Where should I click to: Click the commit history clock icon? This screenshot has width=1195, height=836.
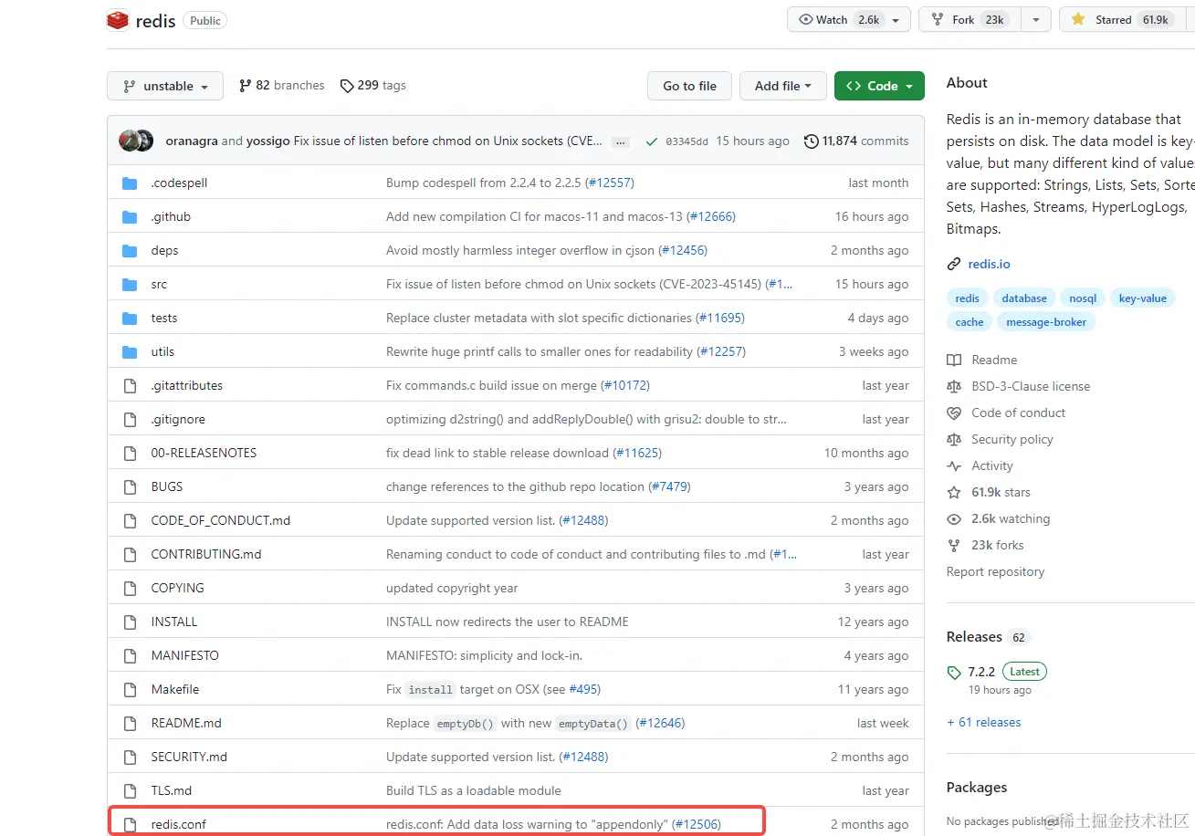click(811, 141)
